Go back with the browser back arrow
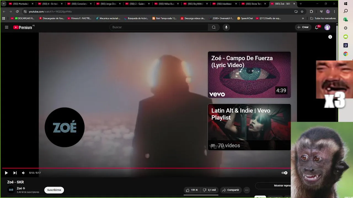This screenshot has height=198, width=353. click(x=4, y=12)
